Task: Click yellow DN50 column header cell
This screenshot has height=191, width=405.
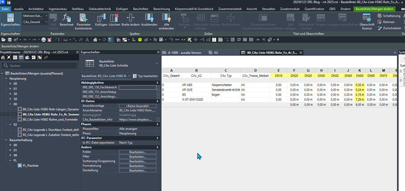Action: click(x=359, y=76)
